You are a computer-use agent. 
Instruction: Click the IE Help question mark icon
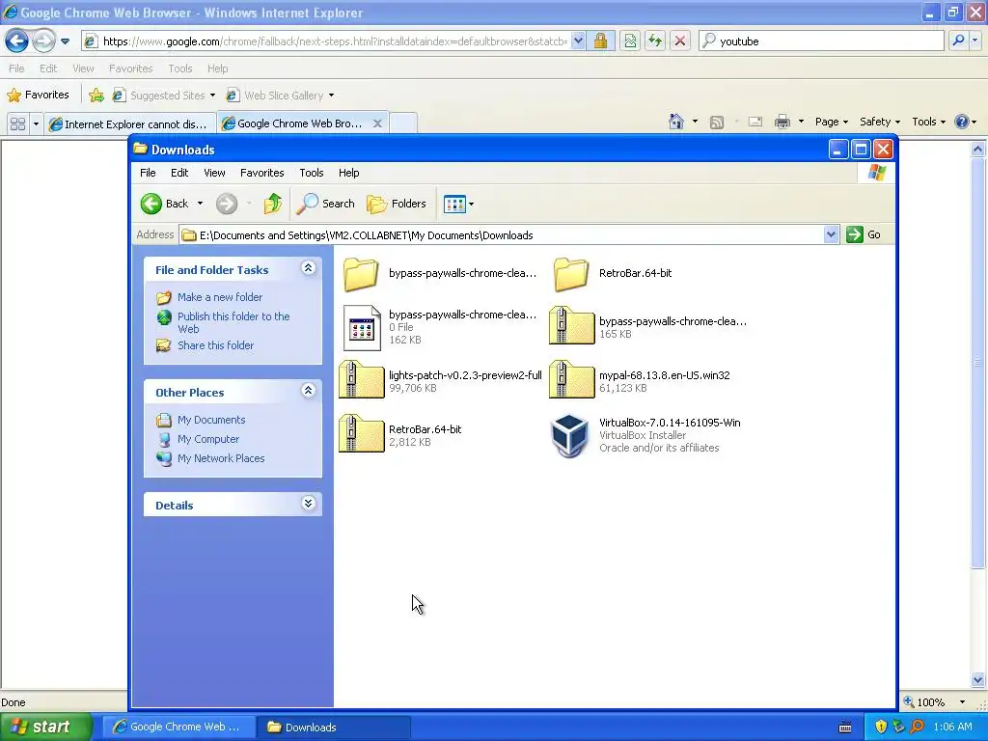(962, 122)
